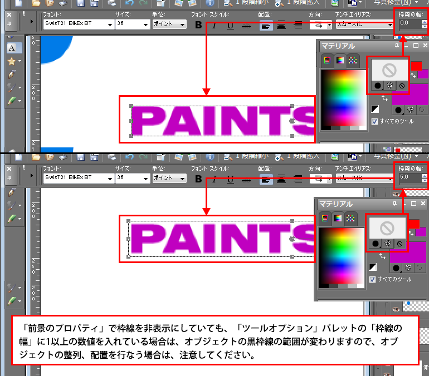Click the Undo arrow in lower screenshot toolbar
429x376 pixels.
(x=129, y=157)
